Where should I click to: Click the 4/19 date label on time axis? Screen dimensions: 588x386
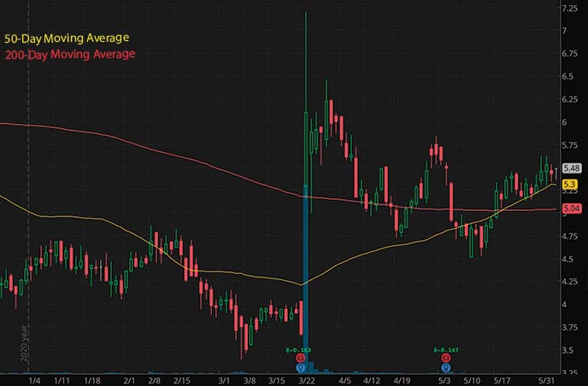402,381
